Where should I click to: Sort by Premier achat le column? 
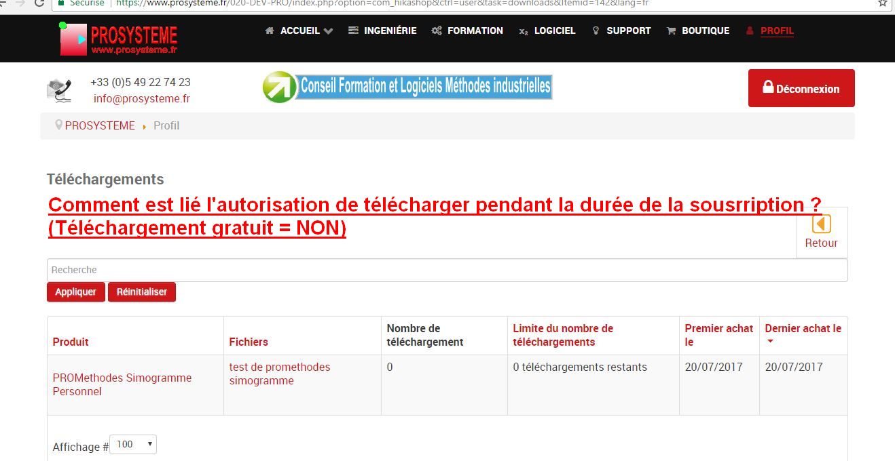point(719,335)
